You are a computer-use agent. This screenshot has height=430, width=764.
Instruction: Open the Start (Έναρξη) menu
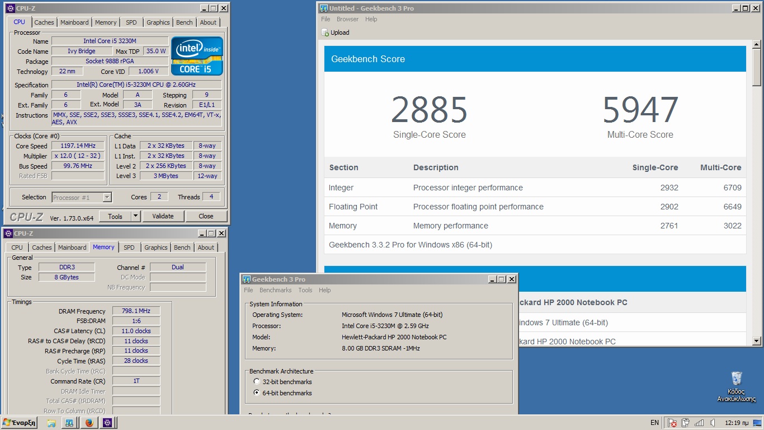point(19,423)
